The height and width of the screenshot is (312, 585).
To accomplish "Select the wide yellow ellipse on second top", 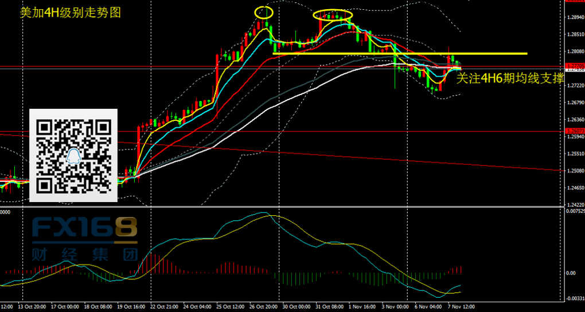I will (333, 15).
